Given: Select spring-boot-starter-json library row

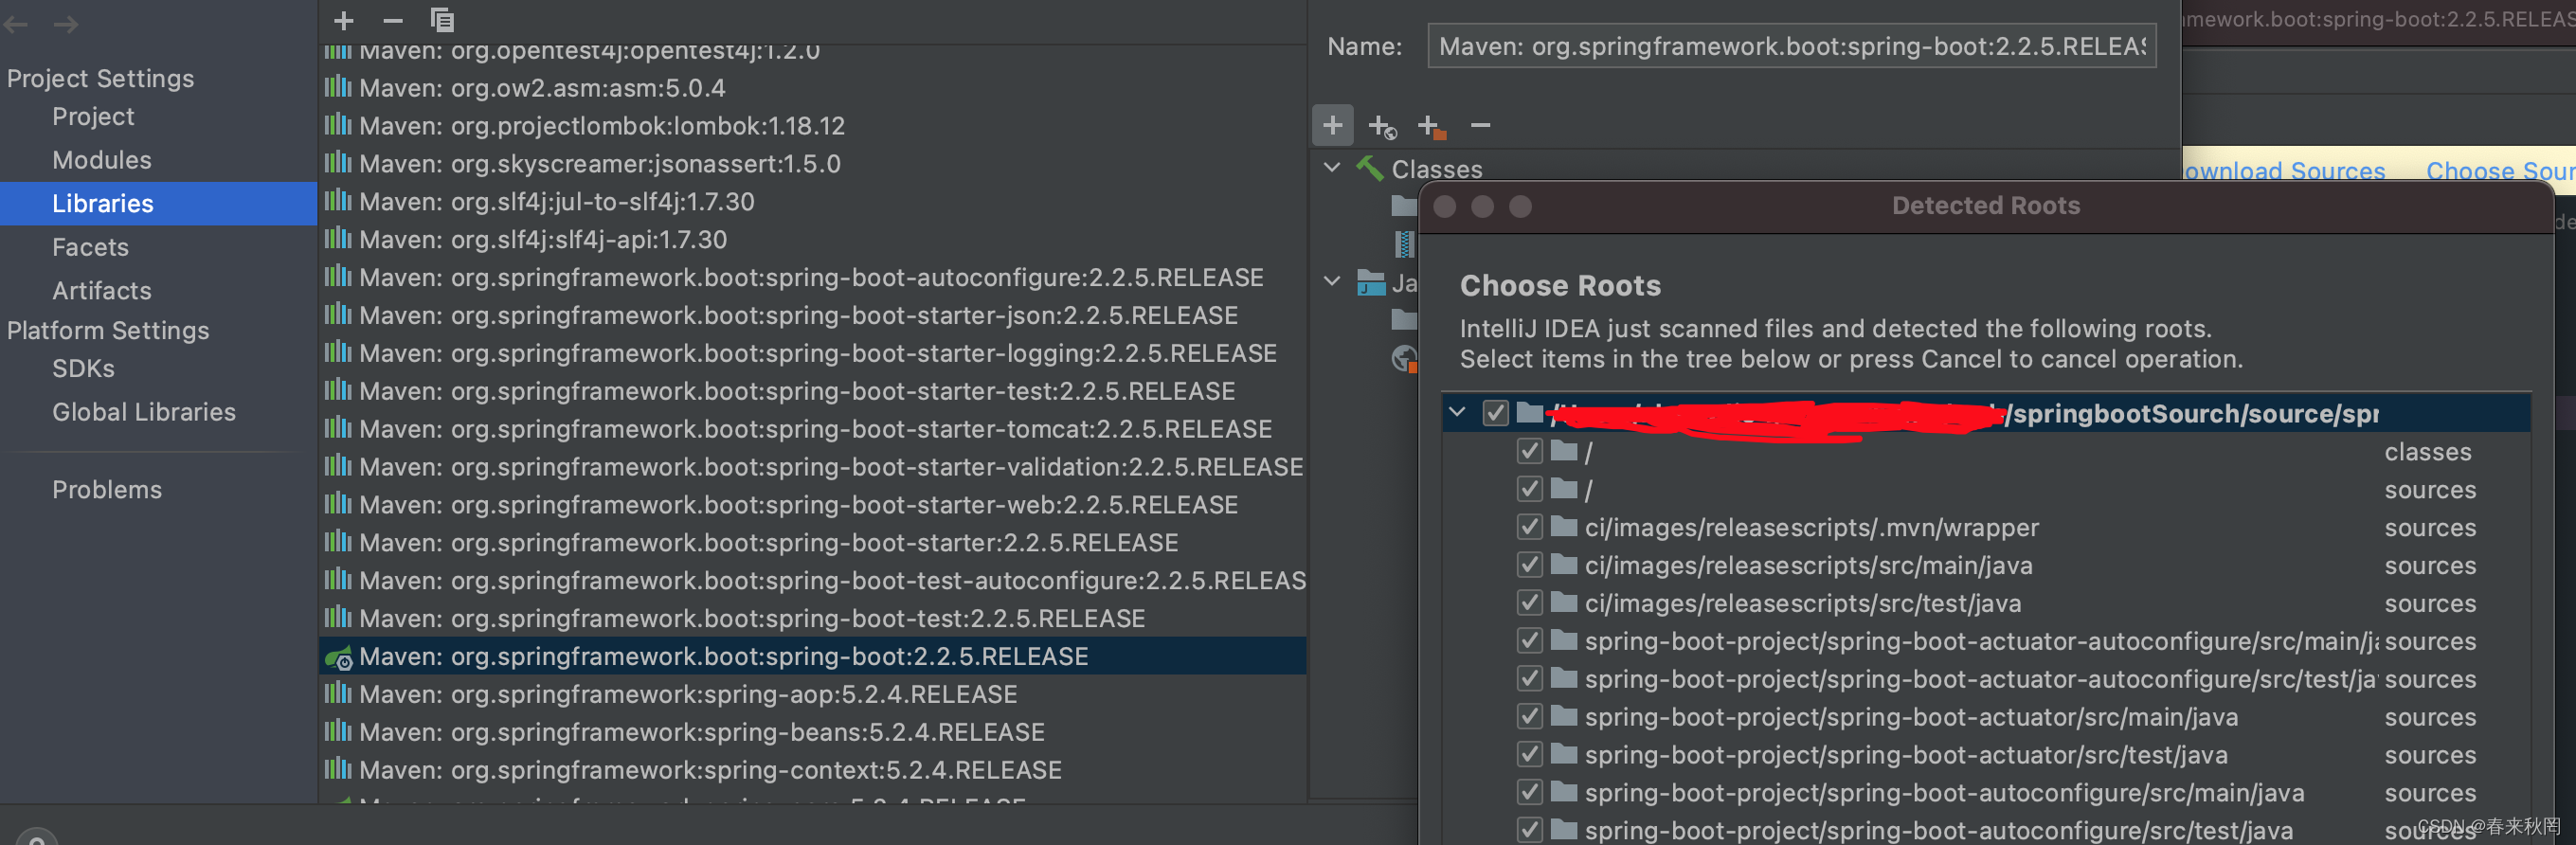Looking at the screenshot, I should pyautogui.click(x=813, y=315).
